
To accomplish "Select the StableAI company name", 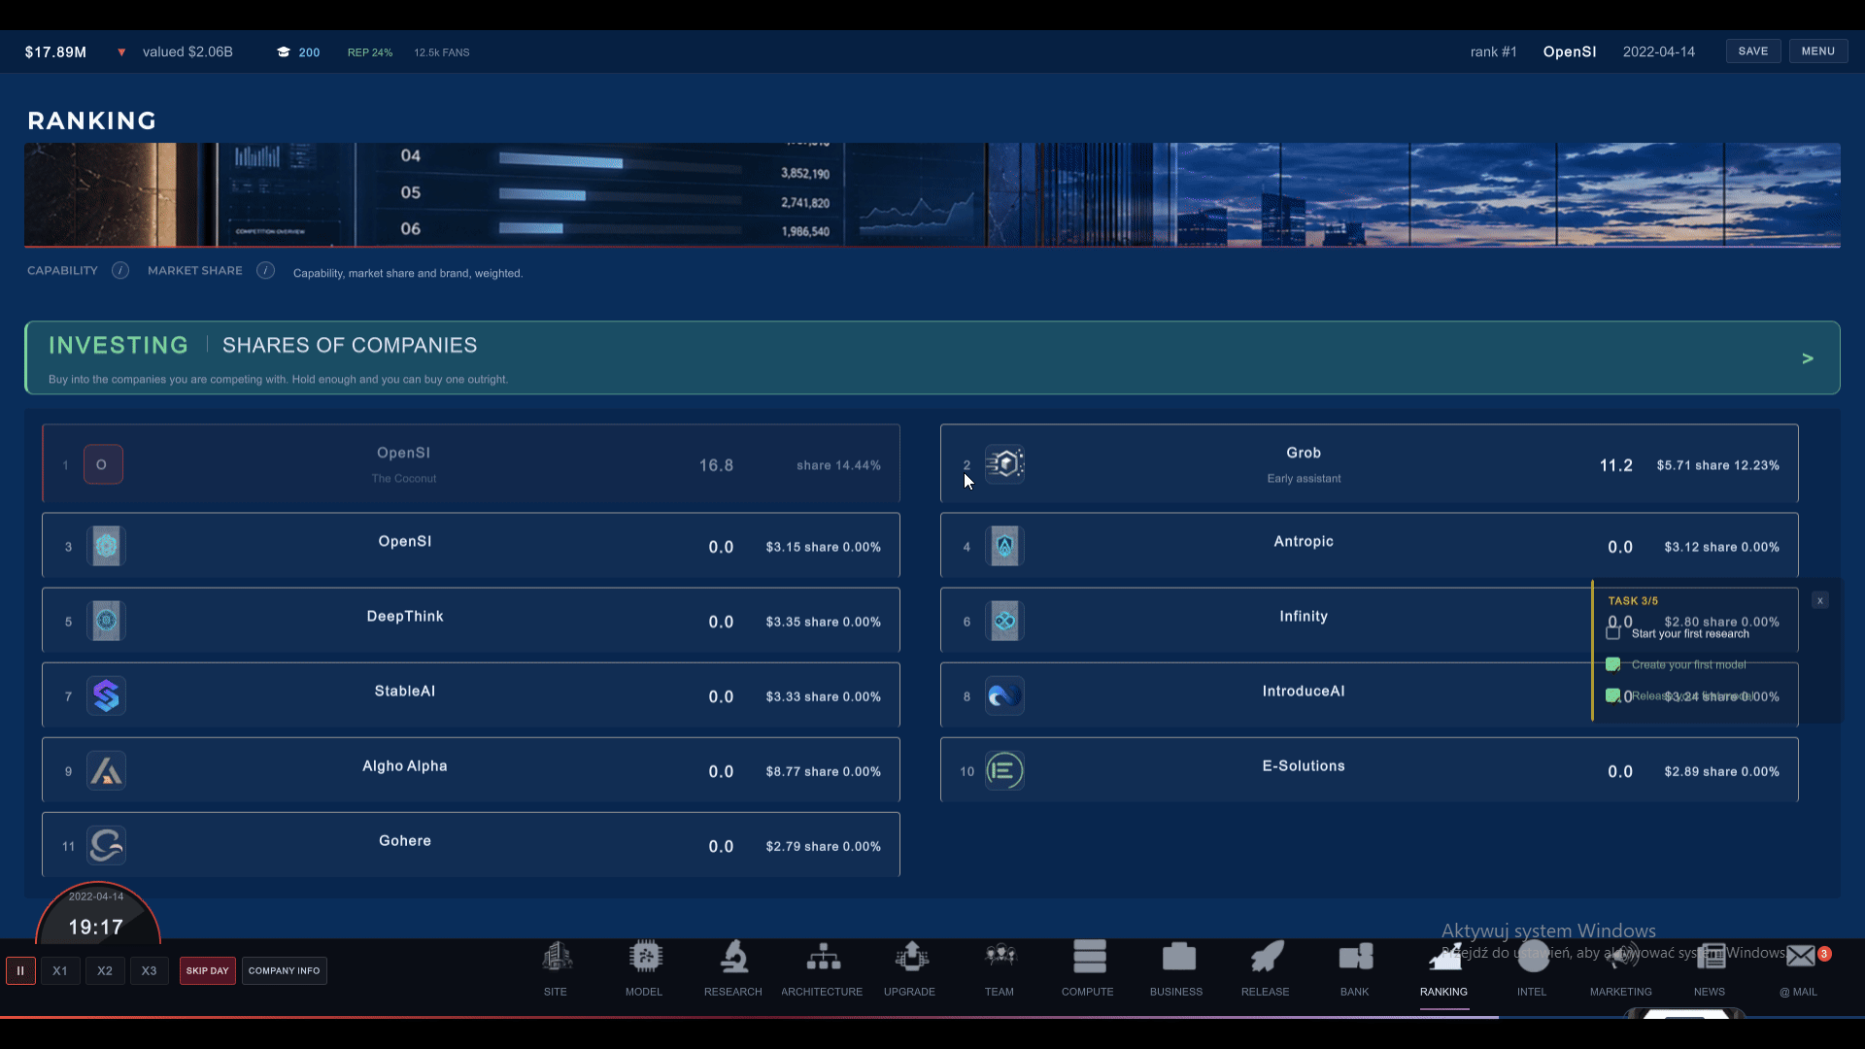I will (405, 692).
